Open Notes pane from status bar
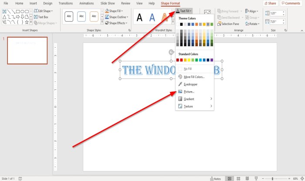The image size is (305, 181). point(216,179)
